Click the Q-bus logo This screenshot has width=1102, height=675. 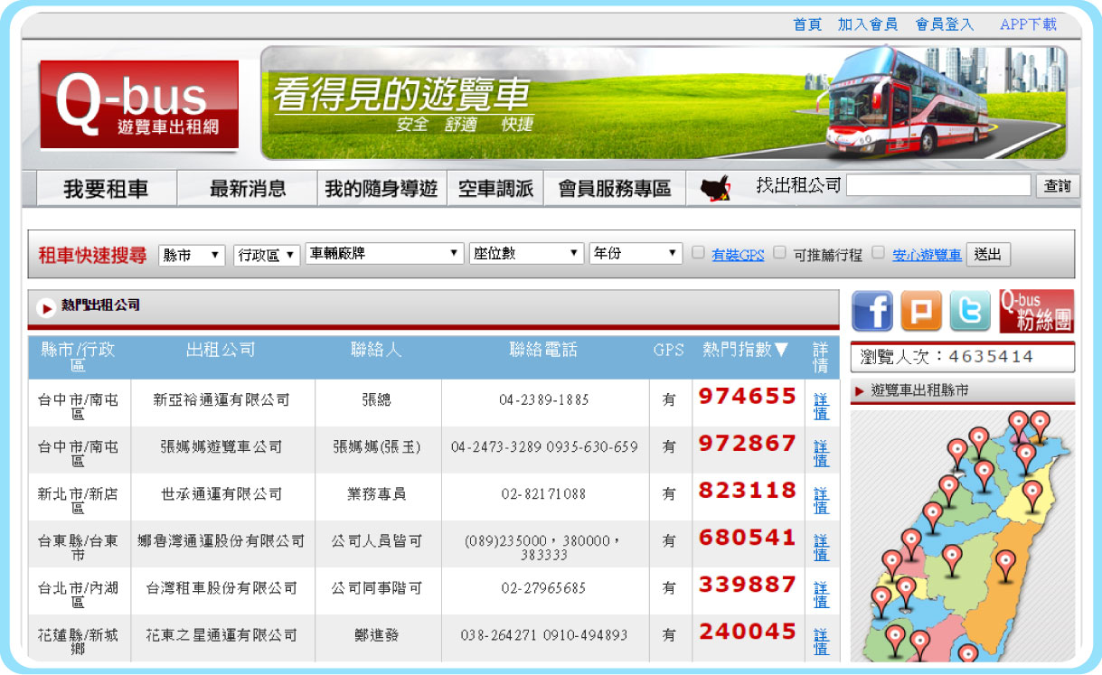pos(139,105)
